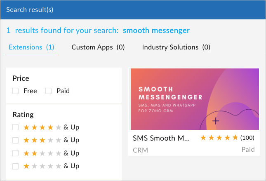This screenshot has height=181, width=266.
Task: Open the Smooth Messenger banner thumbnail
Action: coord(195,99)
